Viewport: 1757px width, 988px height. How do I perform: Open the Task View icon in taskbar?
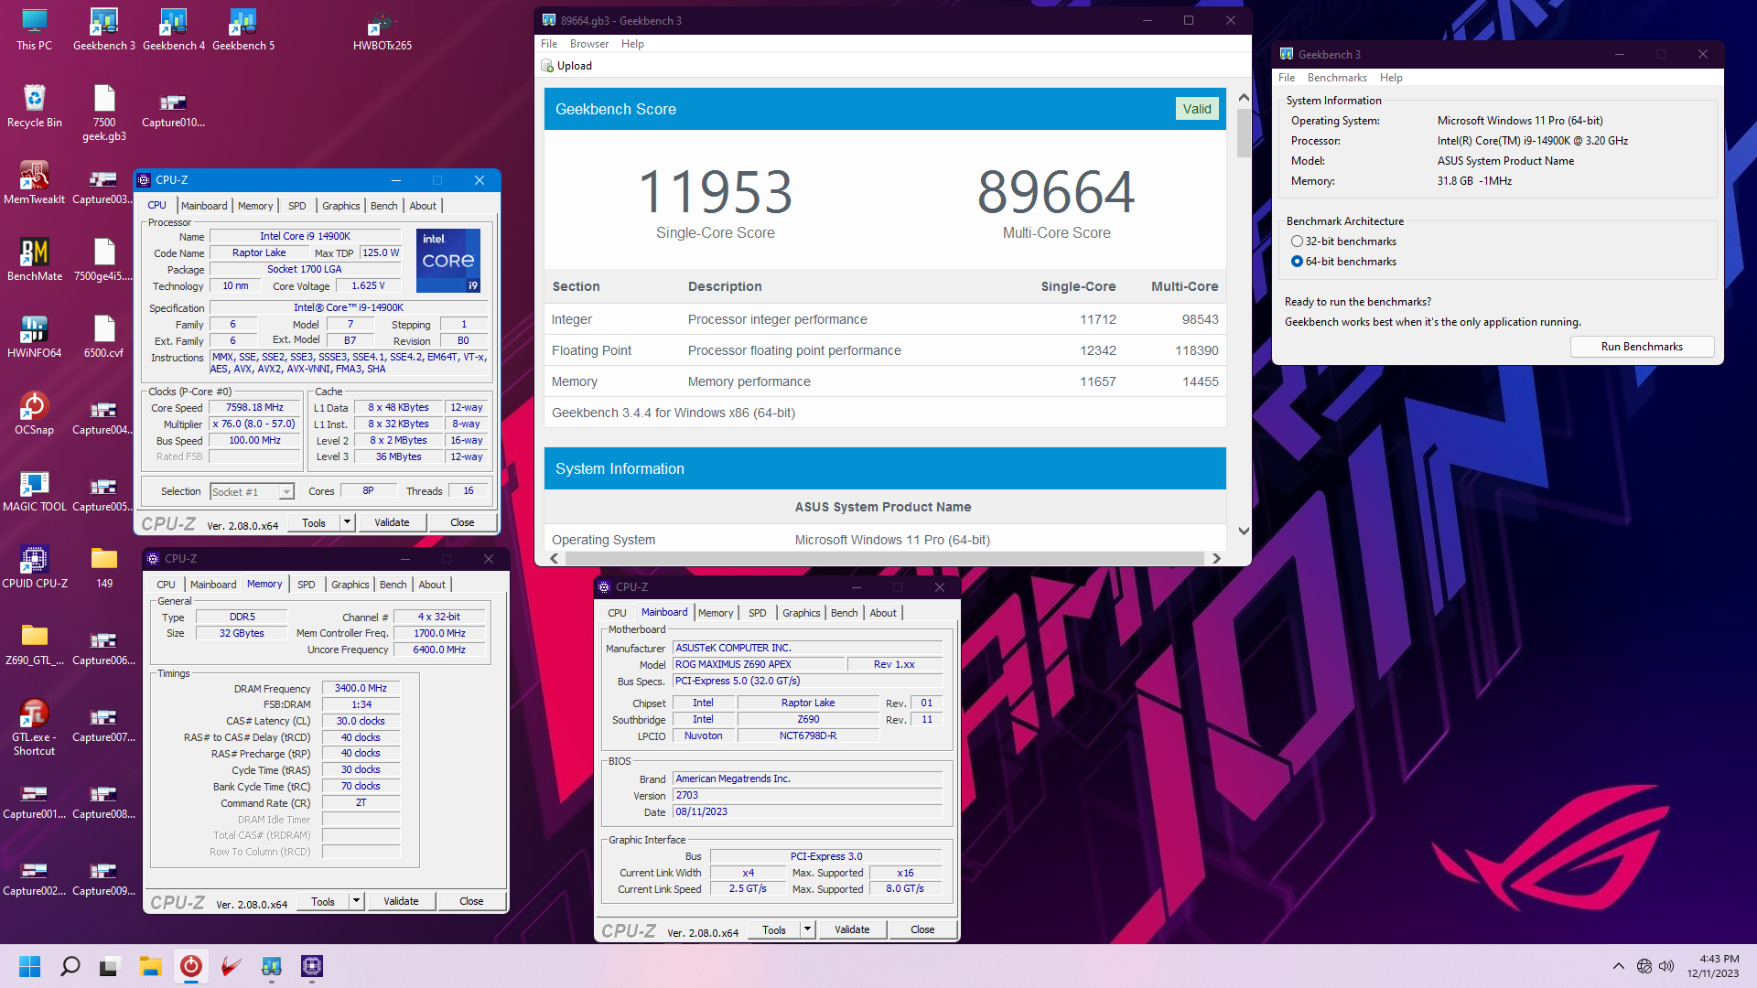tap(110, 966)
